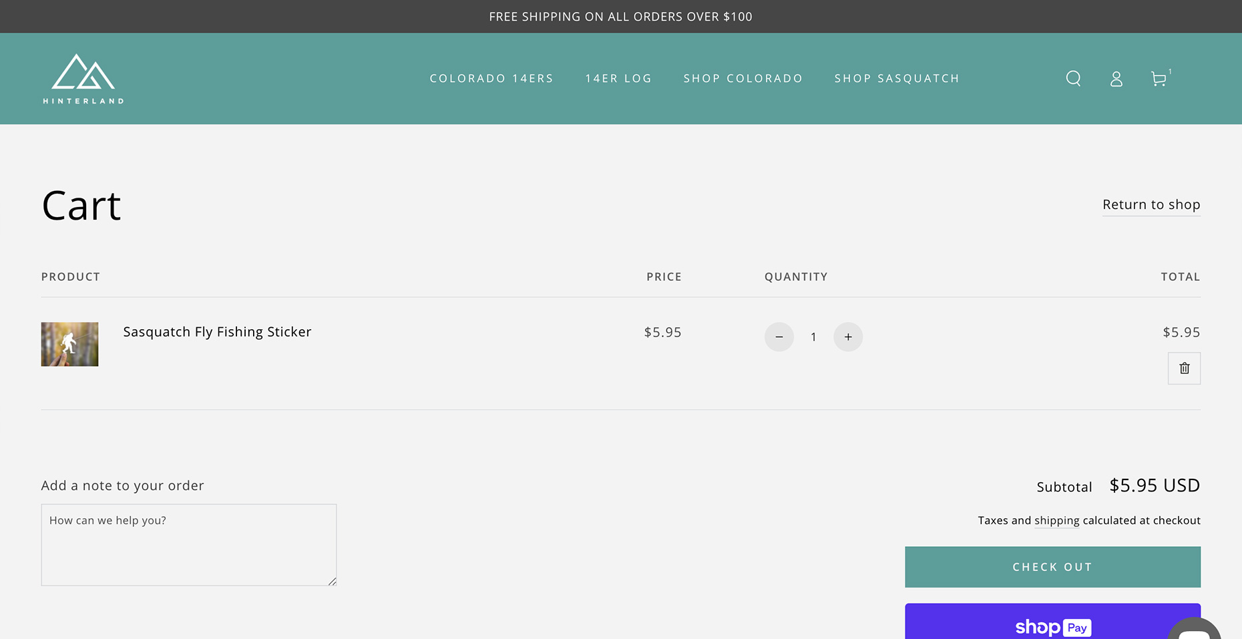Open 14er Log menu item

[618, 78]
